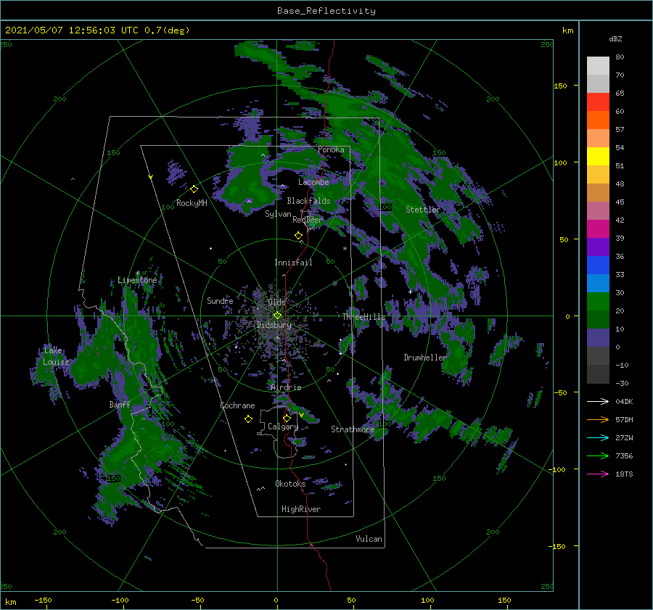Image resolution: width=653 pixels, height=610 pixels.
Task: Pick the dark green 10-20 dBZ swatch
Action: pos(598,319)
